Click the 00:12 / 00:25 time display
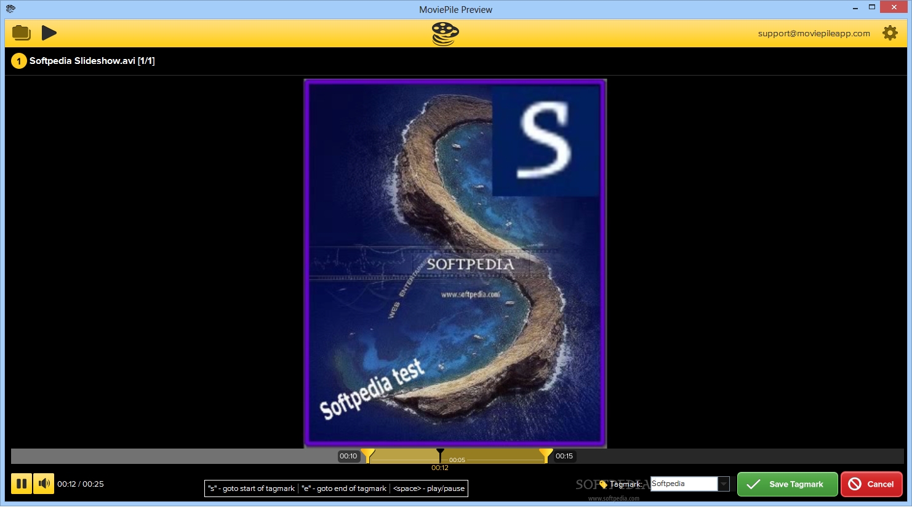Viewport: 912px width, 510px height. tap(81, 484)
